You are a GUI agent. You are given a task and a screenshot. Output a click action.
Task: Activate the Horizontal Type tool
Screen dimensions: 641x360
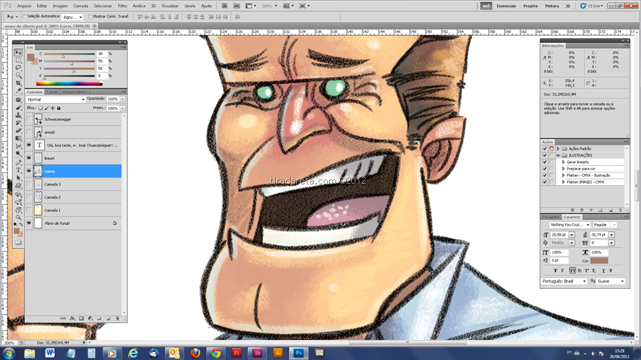click(18, 170)
